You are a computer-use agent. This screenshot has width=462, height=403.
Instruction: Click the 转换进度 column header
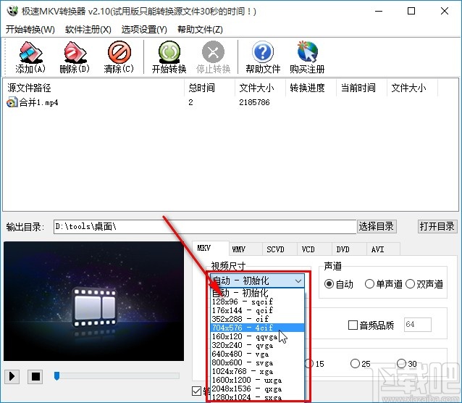311,88
